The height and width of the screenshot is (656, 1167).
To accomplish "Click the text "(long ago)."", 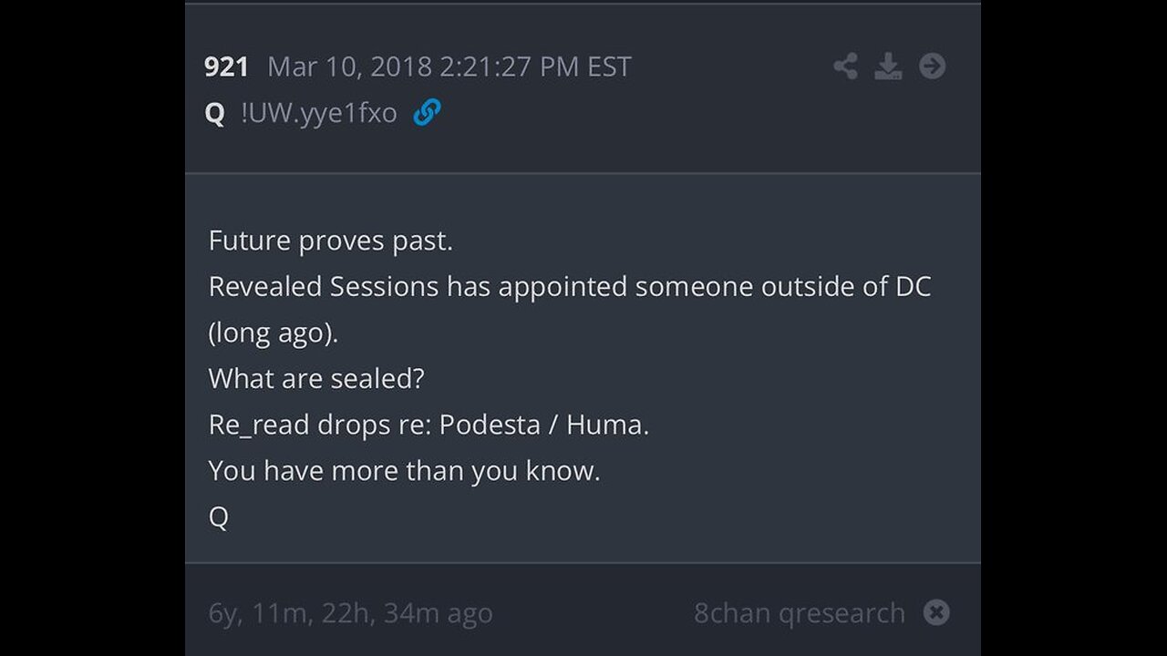I will tap(274, 333).
